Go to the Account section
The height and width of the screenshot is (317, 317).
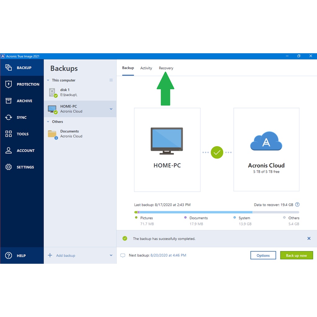[22, 150]
